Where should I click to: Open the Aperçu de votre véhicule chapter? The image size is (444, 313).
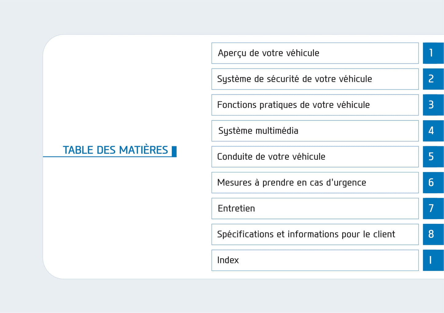(x=315, y=53)
